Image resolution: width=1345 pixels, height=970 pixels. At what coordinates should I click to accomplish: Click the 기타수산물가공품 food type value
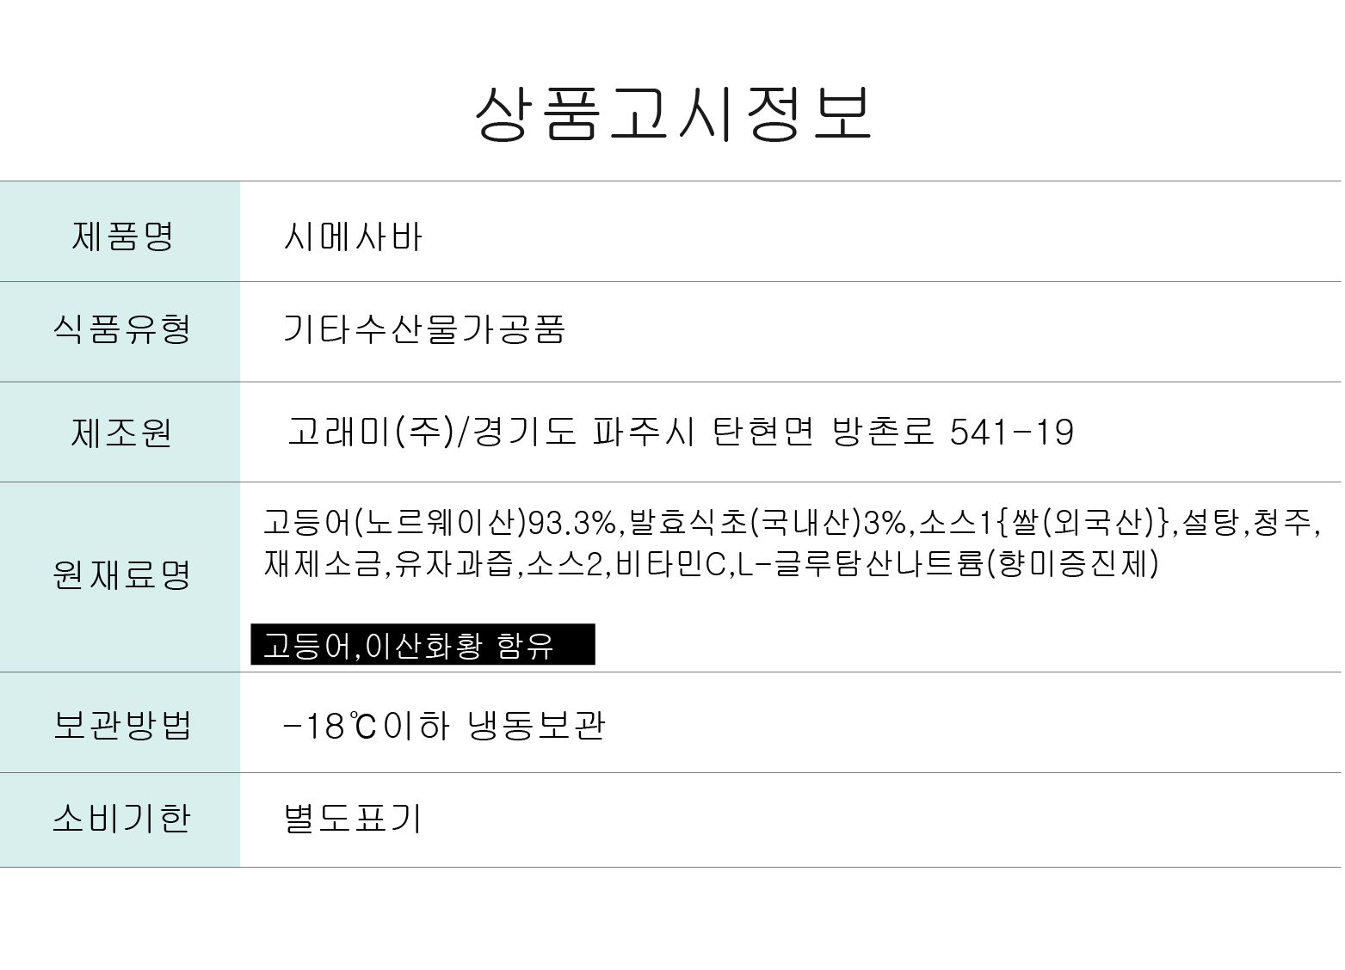point(423,330)
